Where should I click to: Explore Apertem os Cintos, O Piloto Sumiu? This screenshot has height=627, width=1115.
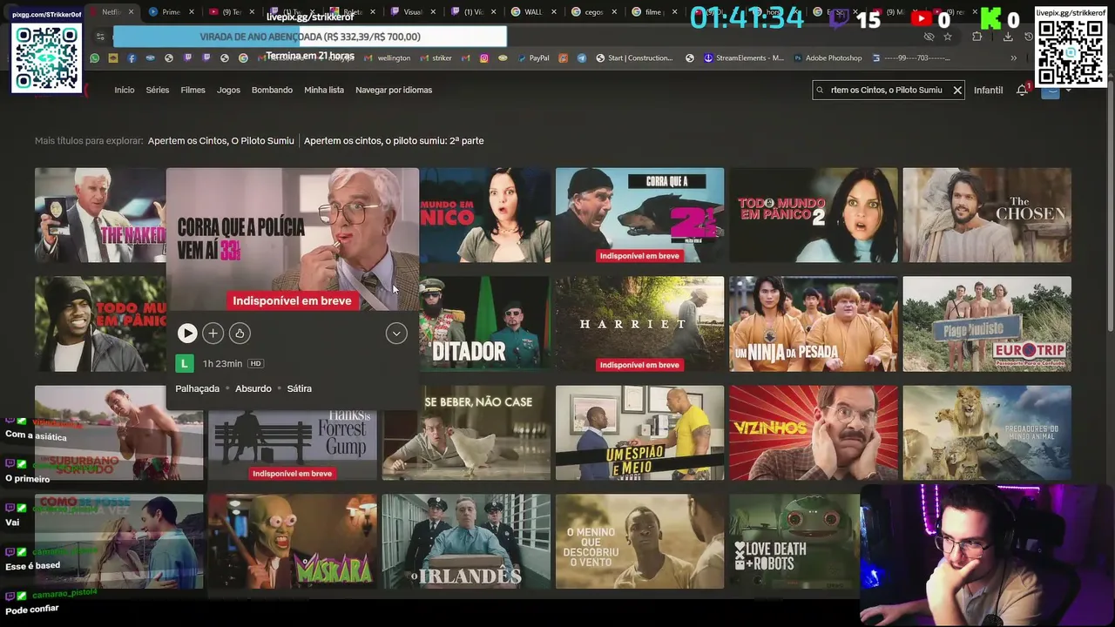point(220,140)
